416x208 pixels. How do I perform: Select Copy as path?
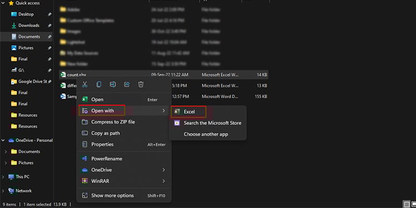click(x=124, y=133)
